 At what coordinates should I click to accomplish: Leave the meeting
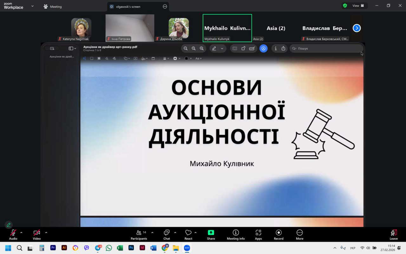394,235
